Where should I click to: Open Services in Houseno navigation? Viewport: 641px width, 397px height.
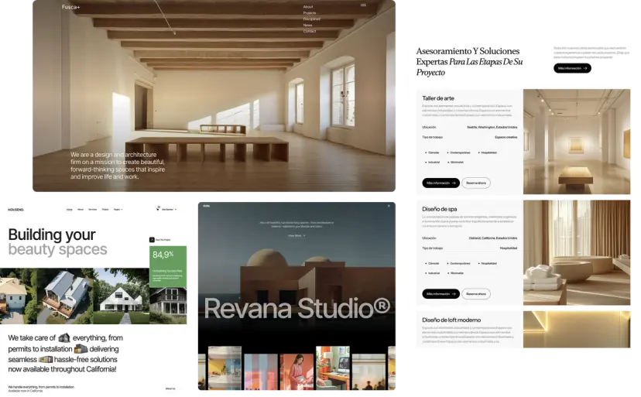[93, 210]
